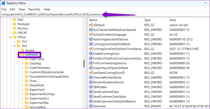Click the (Default) string value icon
This screenshot has width=210, height=109.
click(x=91, y=25)
